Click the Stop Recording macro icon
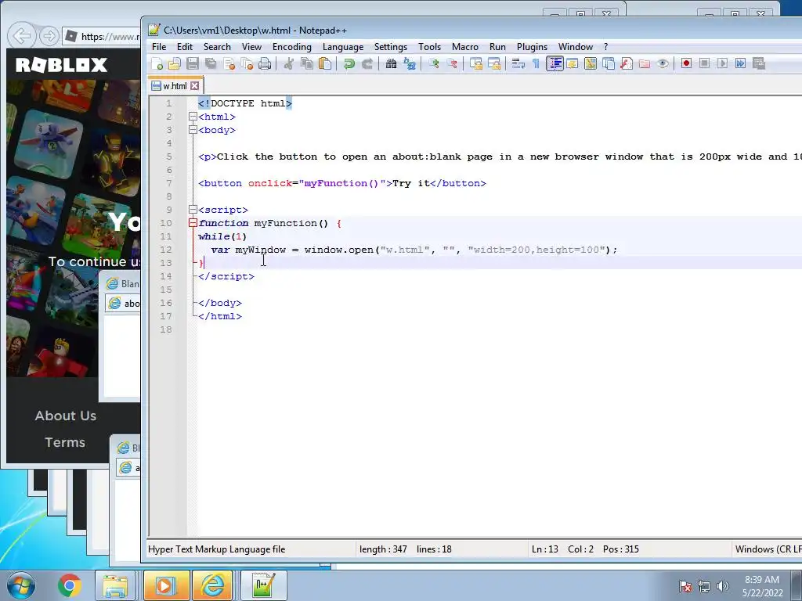802x601 pixels. tap(704, 64)
